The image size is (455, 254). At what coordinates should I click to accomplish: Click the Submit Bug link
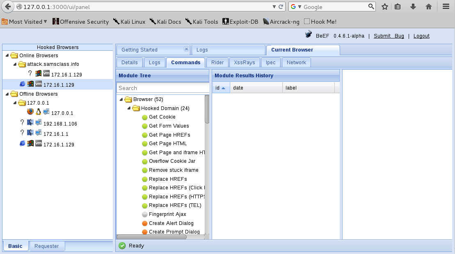(389, 36)
